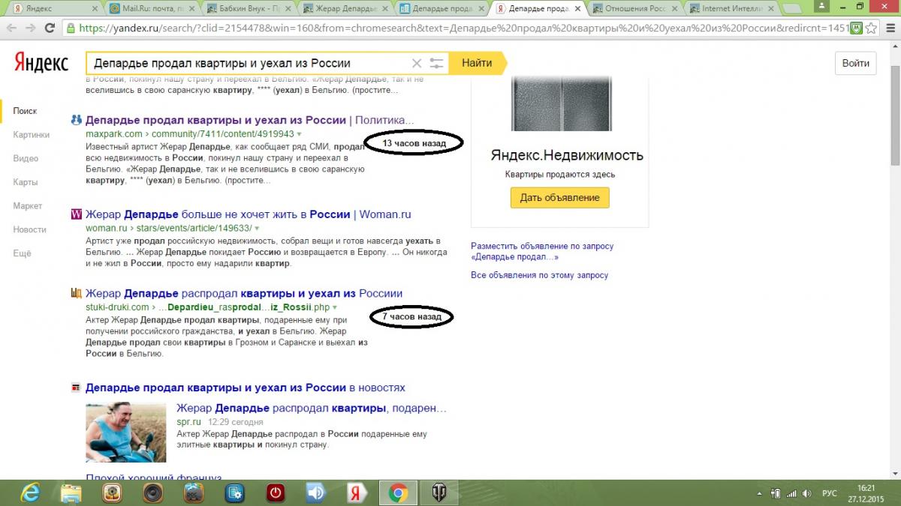Click the Woman.ru favicon icon

(x=76, y=214)
